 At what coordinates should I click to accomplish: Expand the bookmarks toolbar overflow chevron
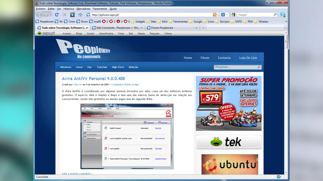coord(286,21)
